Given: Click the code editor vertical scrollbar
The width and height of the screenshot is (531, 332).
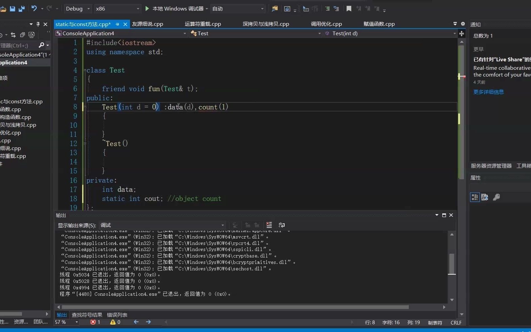Looking at the screenshot, I should tap(461, 112).
